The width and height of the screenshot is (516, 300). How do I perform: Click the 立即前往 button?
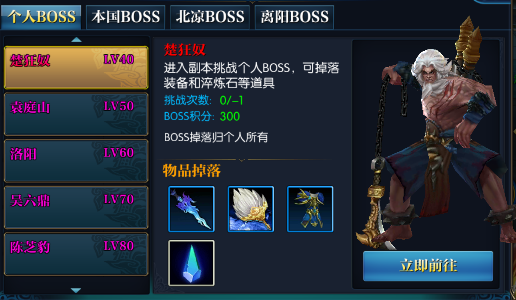[428, 266]
